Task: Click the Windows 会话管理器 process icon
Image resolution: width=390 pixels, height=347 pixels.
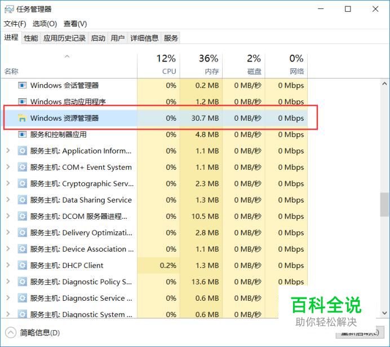Action: pos(22,85)
